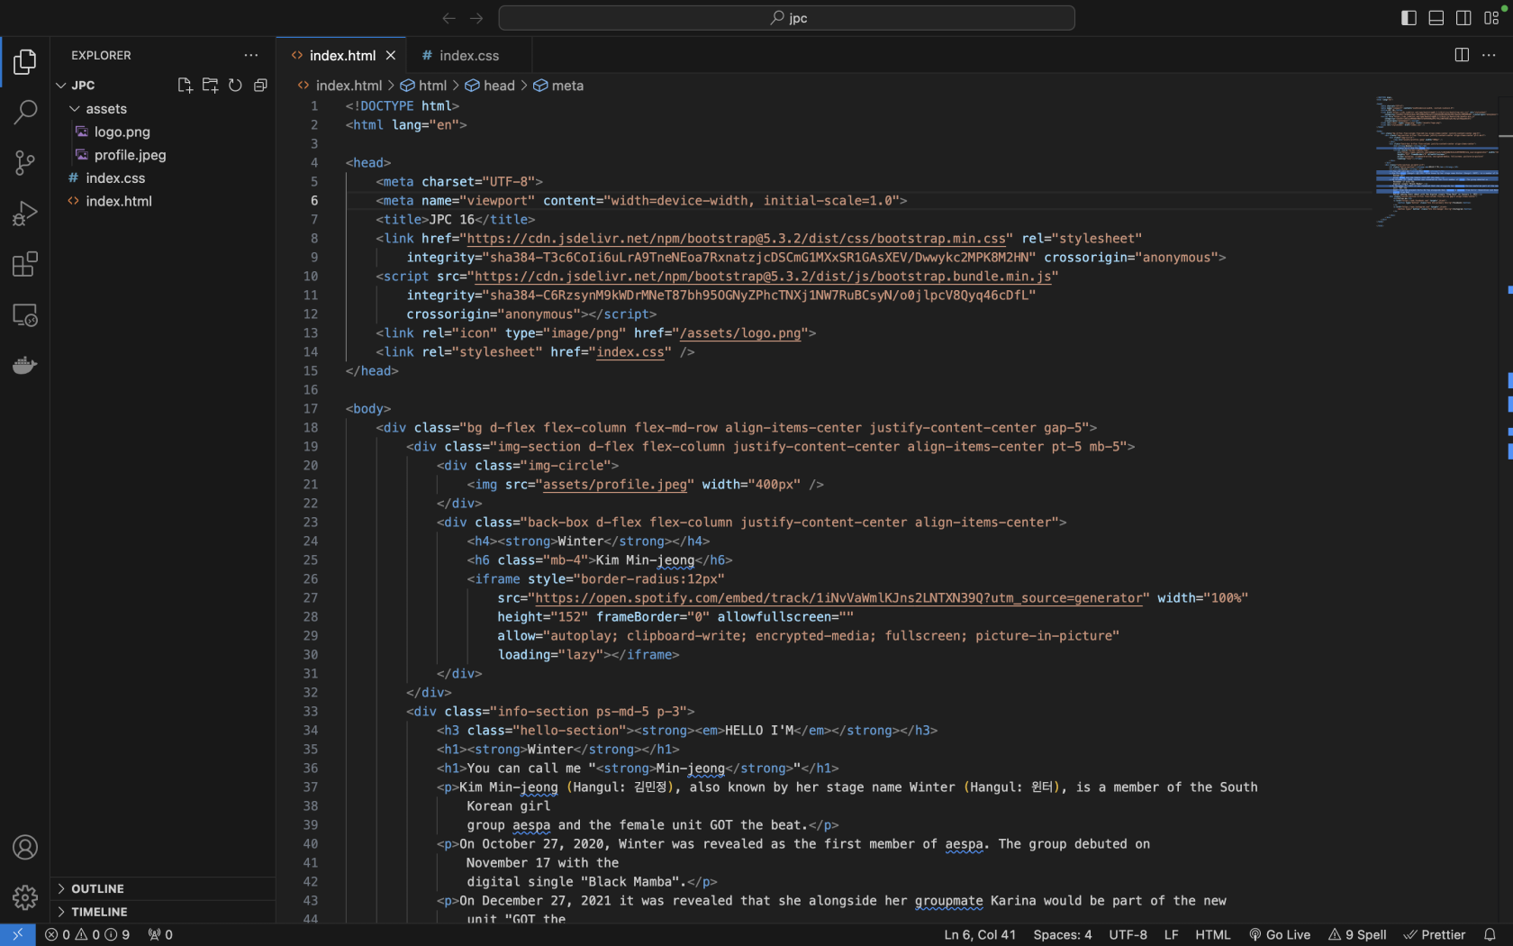Click the /assets/logo.png href link
Viewport: 1513px width, 946px height.
click(740, 333)
